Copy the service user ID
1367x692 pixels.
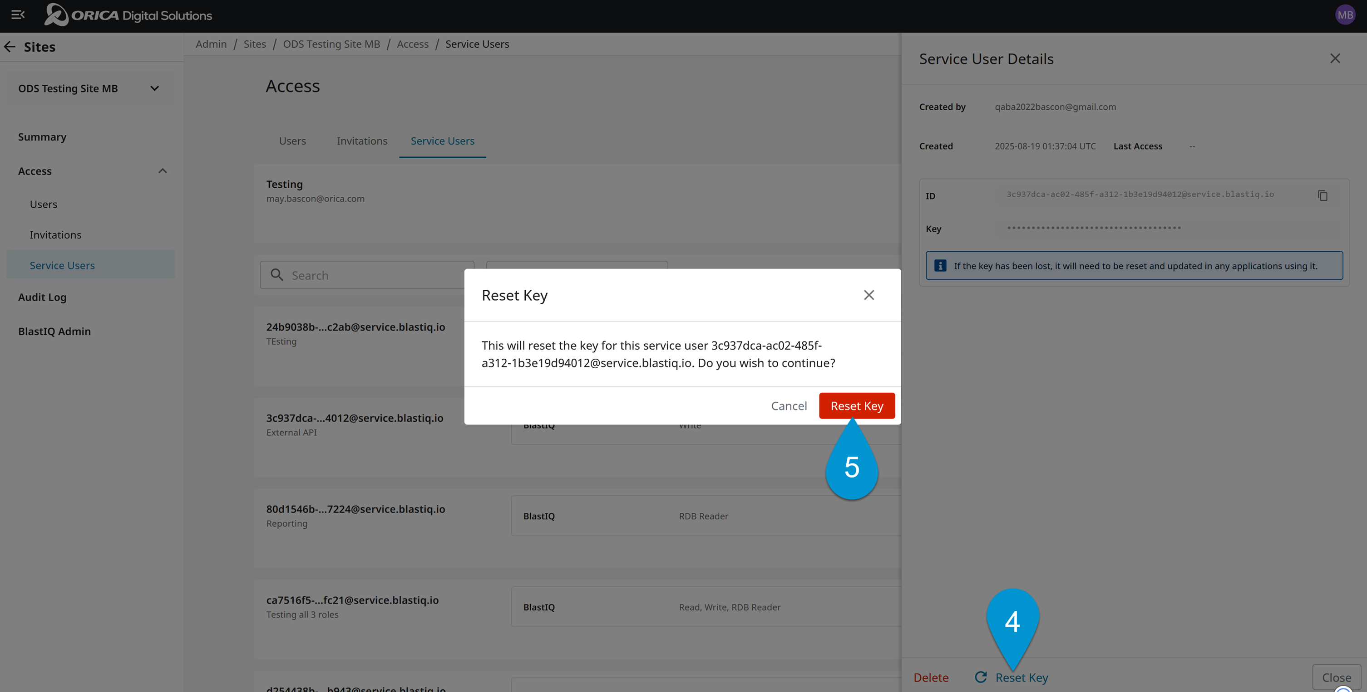point(1323,195)
